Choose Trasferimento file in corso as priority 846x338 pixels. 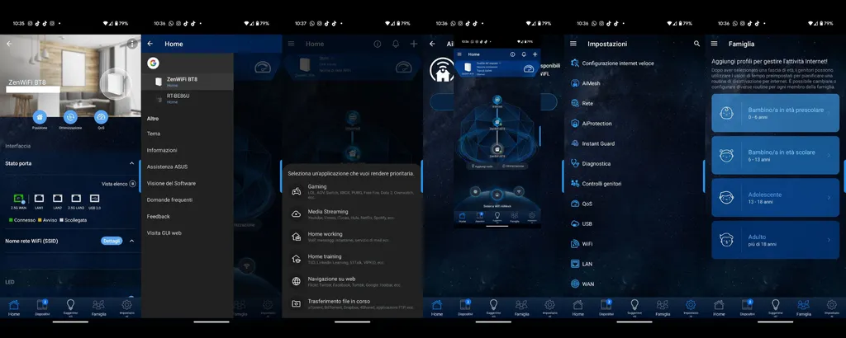(352, 303)
